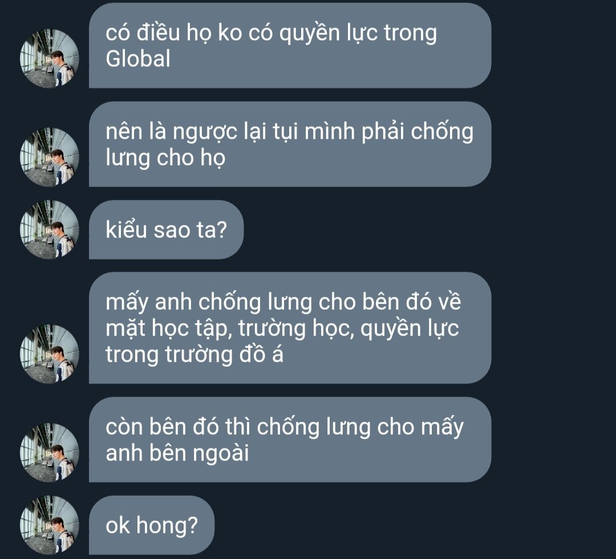This screenshot has height=559, width=616.
Task: Tap avatar beside the 'Global' message
Action: 50,58
